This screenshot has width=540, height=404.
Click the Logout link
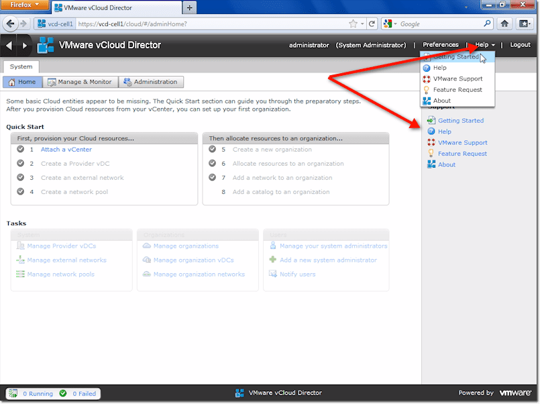point(520,45)
